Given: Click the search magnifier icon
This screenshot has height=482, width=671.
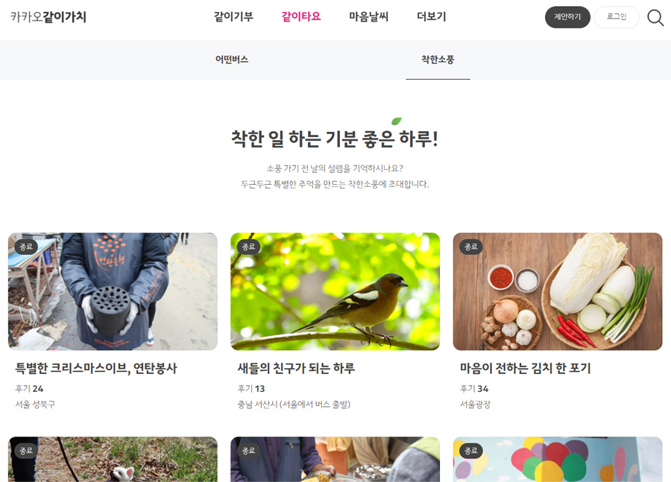Looking at the screenshot, I should (655, 18).
